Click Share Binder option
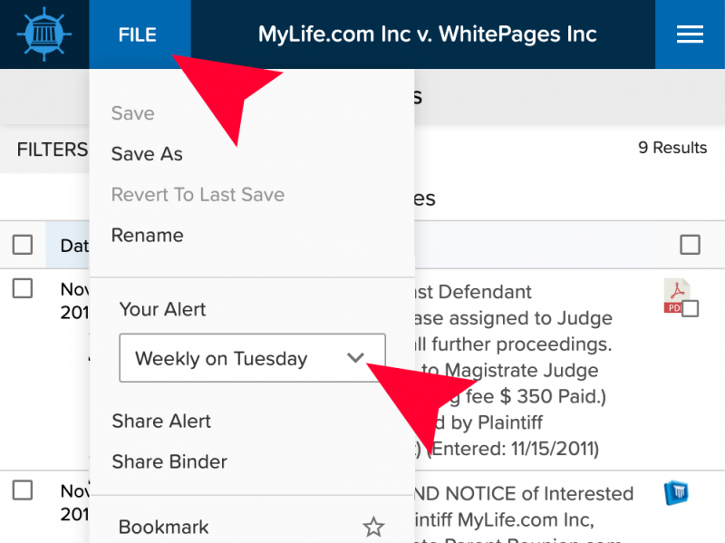This screenshot has height=543, width=725. coord(169,461)
